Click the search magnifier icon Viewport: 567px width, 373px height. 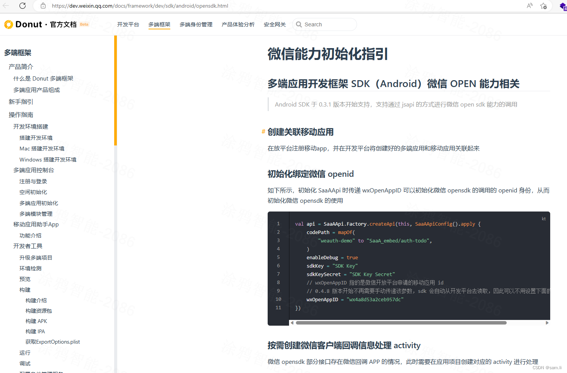[299, 24]
